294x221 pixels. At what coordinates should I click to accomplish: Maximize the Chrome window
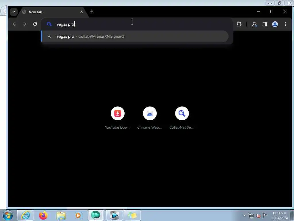272,12
